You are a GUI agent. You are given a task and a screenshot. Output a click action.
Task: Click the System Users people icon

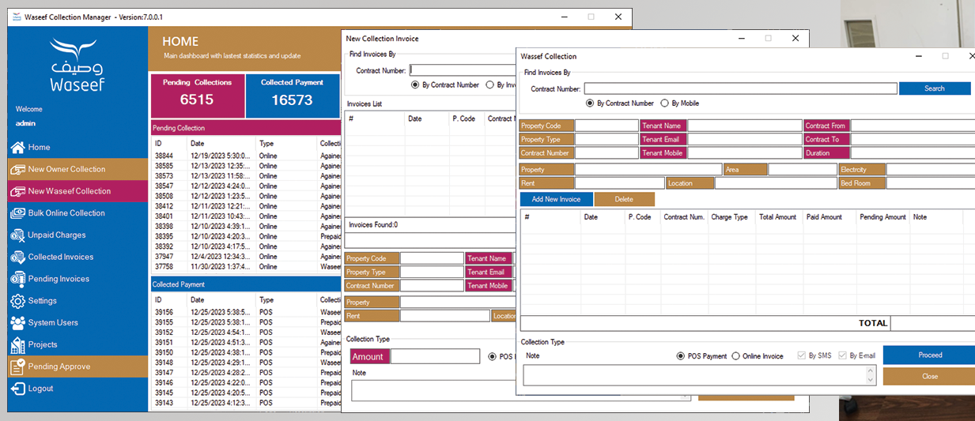point(17,322)
